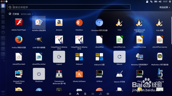
Task: Launch Checkbox system testing
Action: [79, 22]
